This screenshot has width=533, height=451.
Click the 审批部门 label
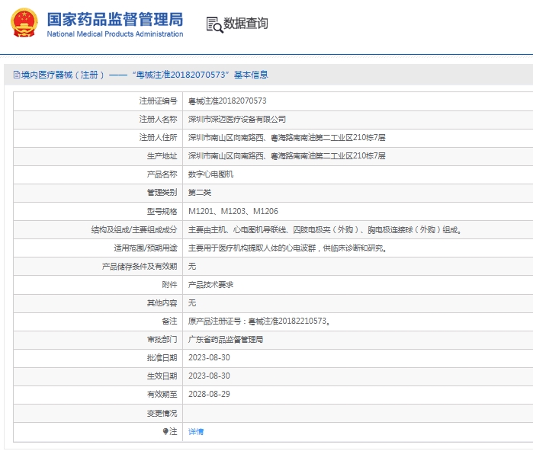162,339
